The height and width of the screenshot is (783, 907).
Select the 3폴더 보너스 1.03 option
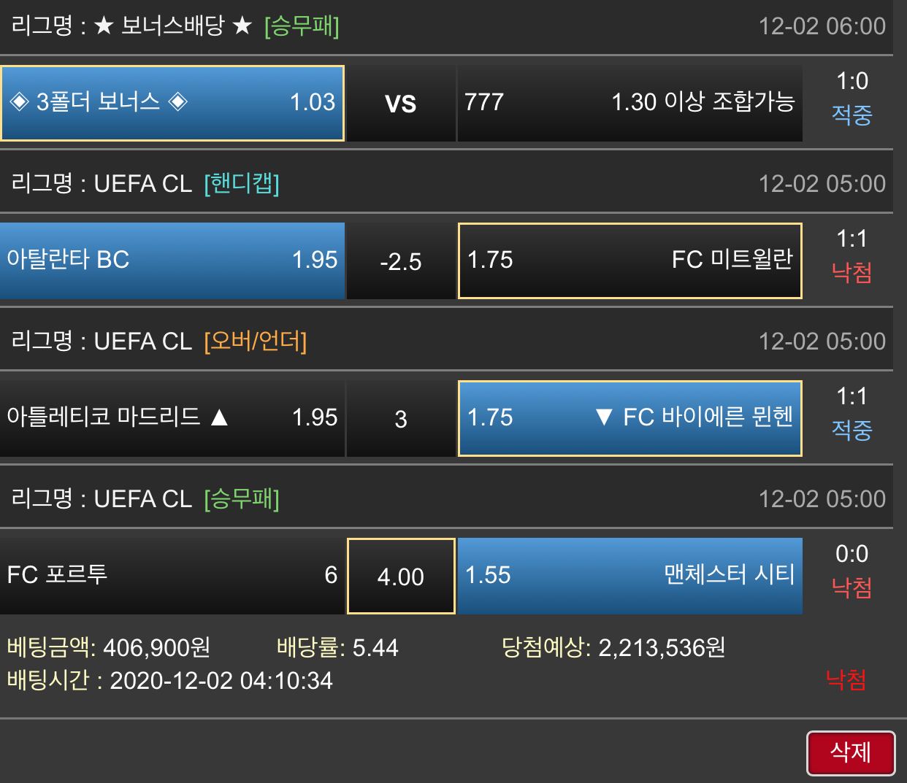click(172, 103)
